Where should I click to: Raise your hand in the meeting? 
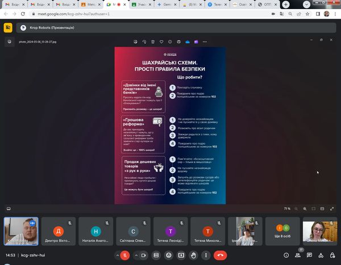coord(194,255)
